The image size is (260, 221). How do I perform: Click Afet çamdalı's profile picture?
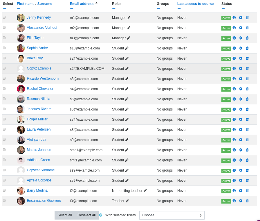[21, 140]
